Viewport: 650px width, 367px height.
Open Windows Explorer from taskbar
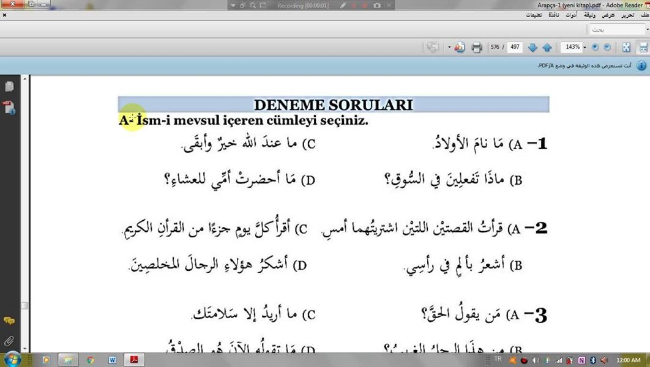click(x=68, y=360)
